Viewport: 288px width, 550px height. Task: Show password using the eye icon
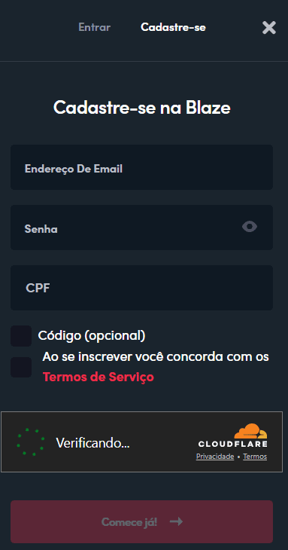coord(250,227)
